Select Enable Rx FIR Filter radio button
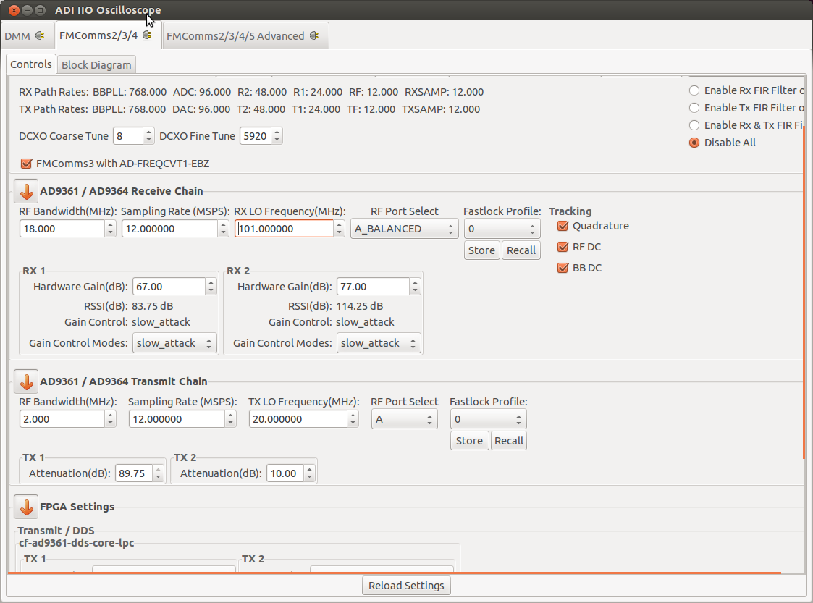The image size is (813, 603). [x=694, y=90]
